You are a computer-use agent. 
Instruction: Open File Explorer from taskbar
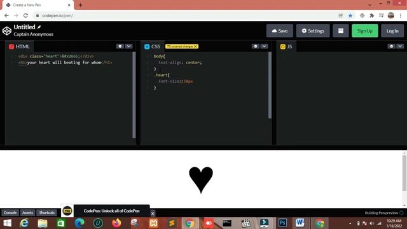[43, 223]
